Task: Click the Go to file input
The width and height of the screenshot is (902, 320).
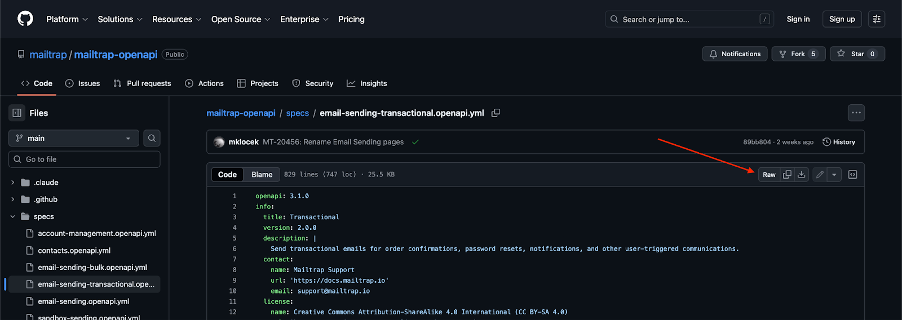Action: [x=85, y=159]
